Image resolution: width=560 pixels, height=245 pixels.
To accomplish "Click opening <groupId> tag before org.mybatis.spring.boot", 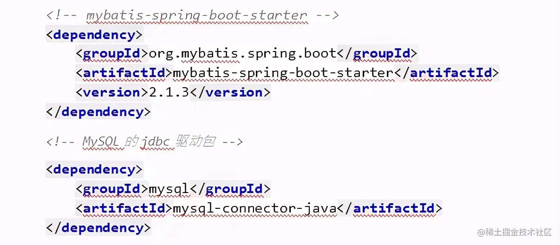I will [112, 53].
